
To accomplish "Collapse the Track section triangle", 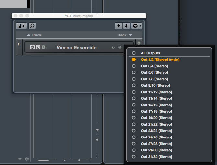I will coord(29,35).
